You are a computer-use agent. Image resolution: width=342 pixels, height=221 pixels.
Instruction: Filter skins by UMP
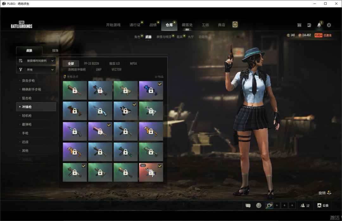99,69
